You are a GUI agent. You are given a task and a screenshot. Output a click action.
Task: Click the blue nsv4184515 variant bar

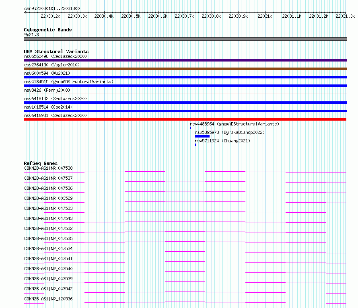tap(185, 86)
